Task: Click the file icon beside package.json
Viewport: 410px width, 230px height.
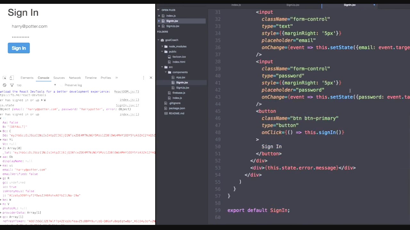Action: coord(166,108)
